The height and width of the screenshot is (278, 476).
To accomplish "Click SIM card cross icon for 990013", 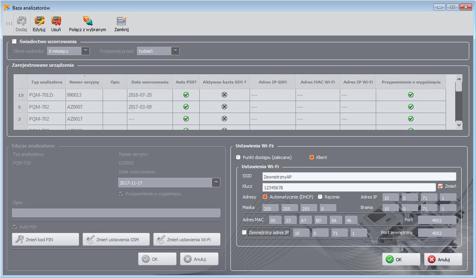I will point(225,95).
